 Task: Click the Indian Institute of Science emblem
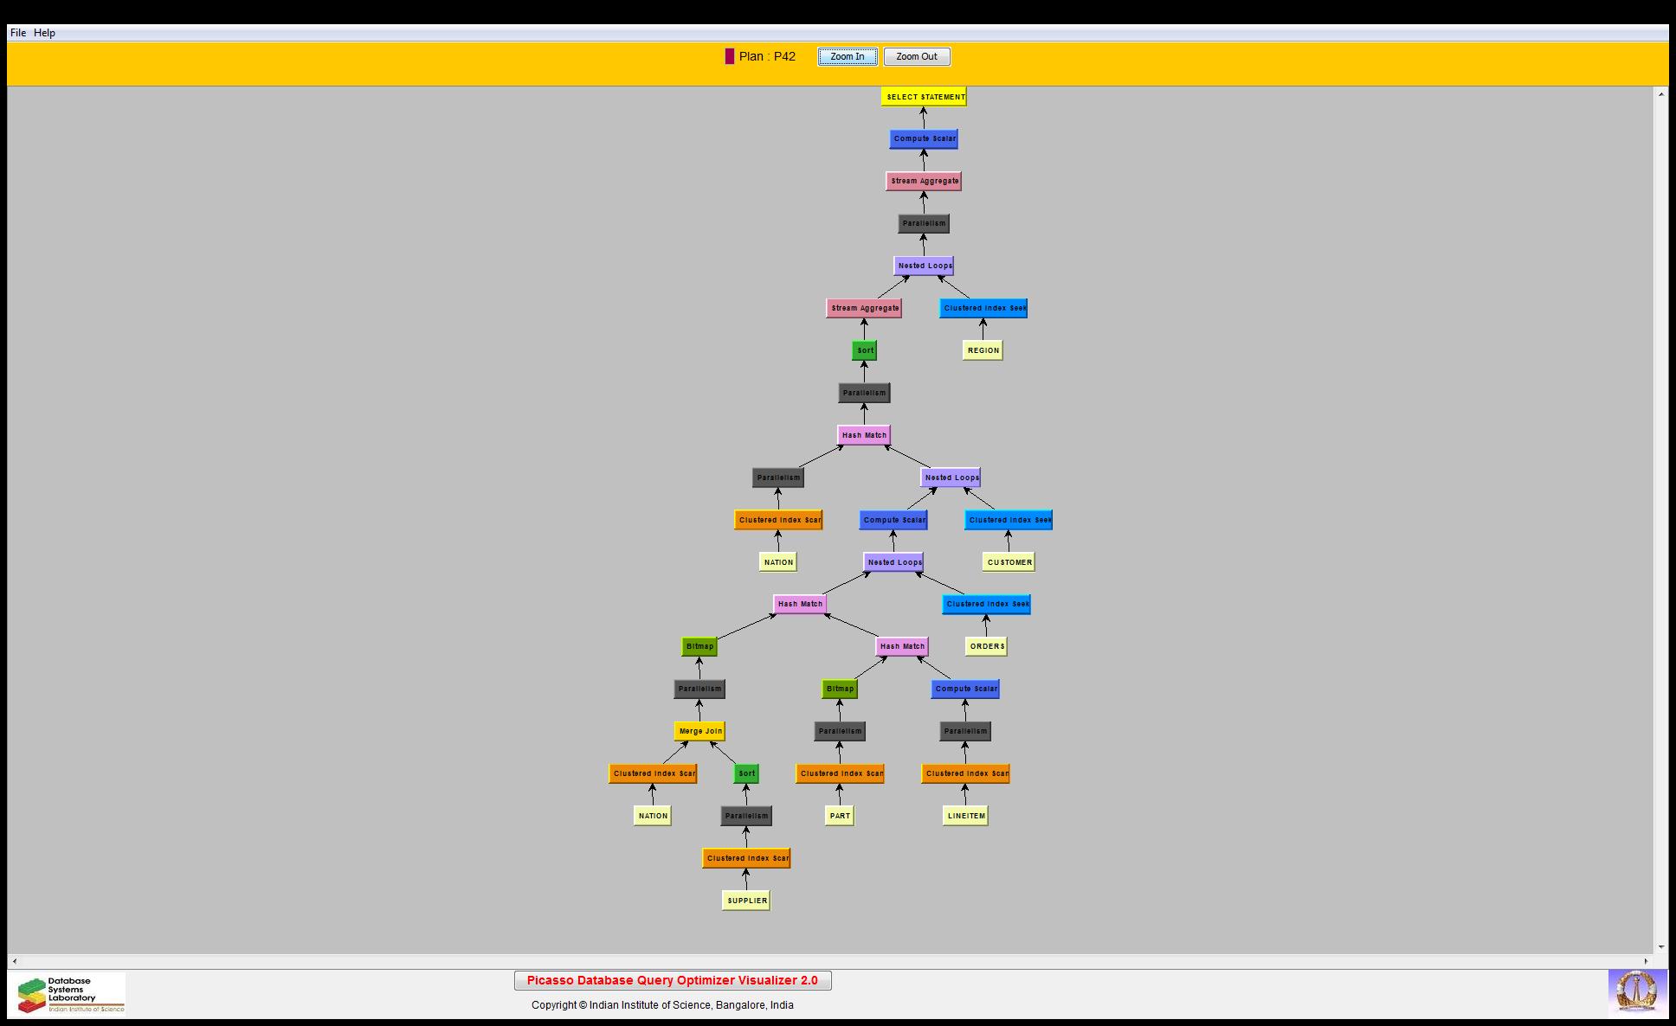pyautogui.click(x=1636, y=991)
